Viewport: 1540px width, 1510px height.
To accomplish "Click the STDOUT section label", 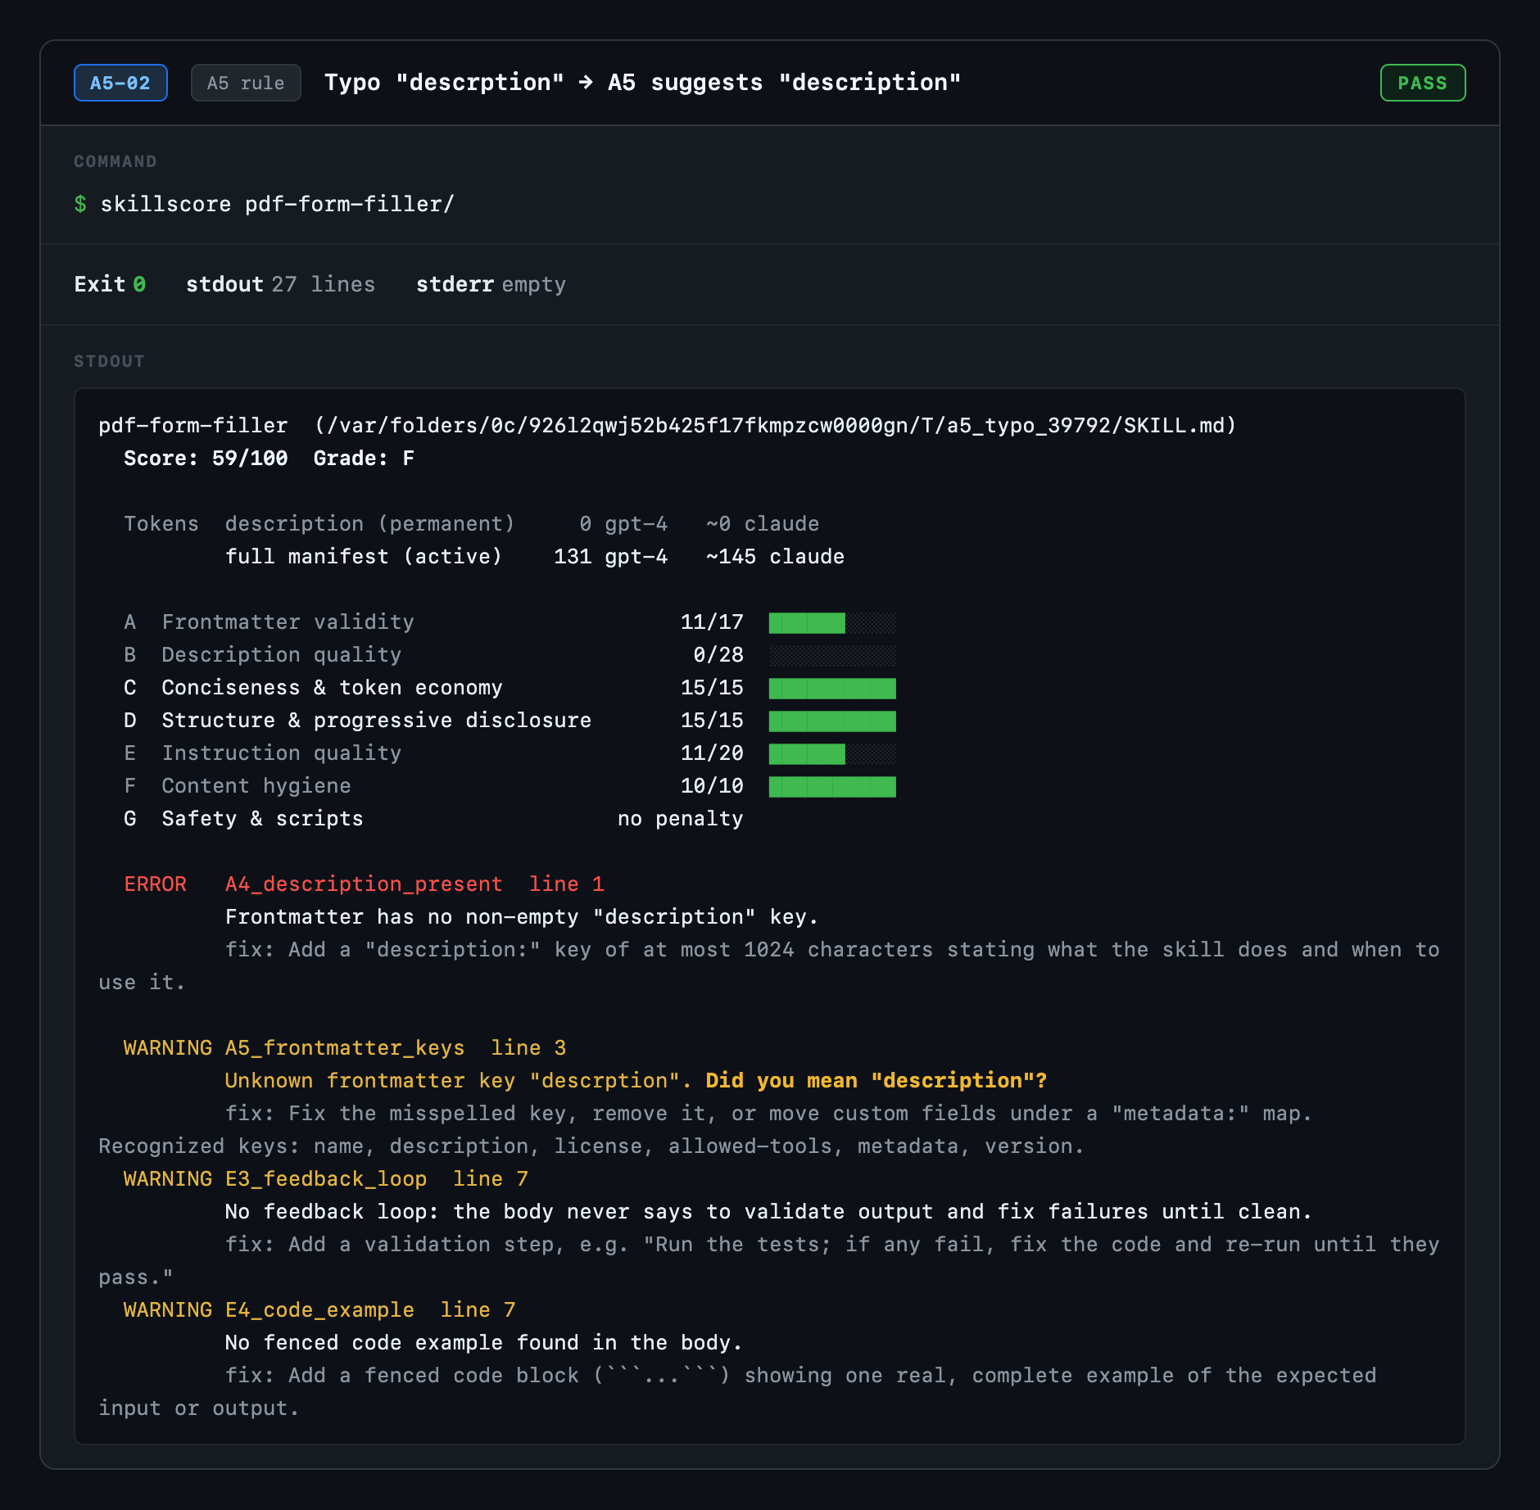I will 109,361.
